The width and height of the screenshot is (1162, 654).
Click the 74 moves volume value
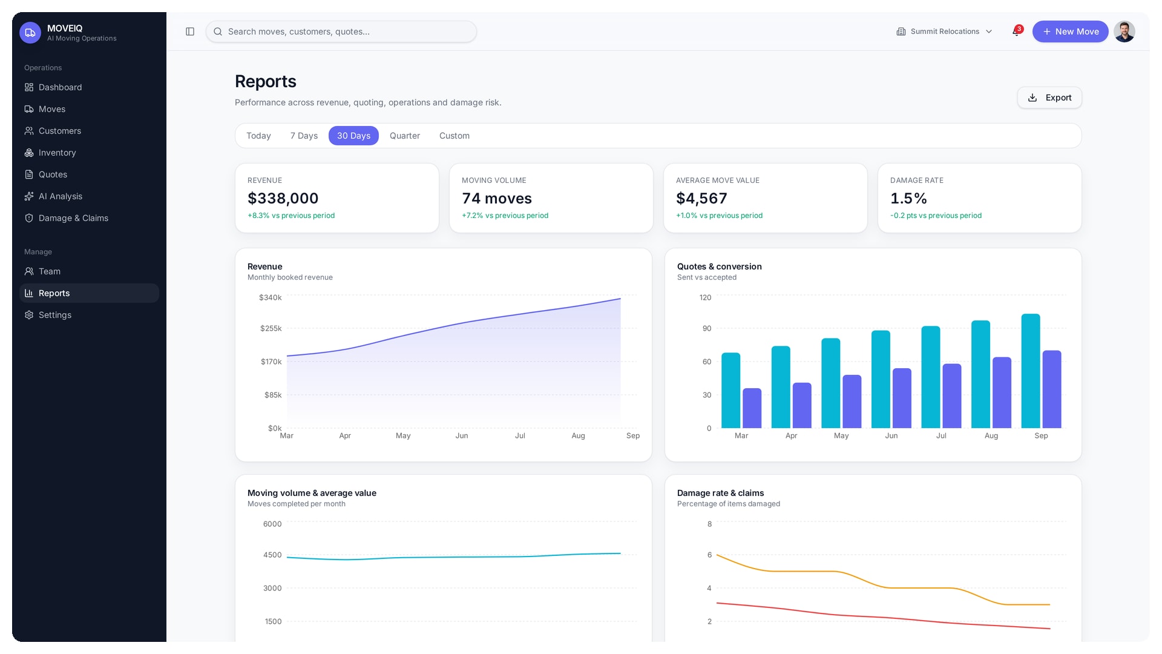(x=497, y=198)
